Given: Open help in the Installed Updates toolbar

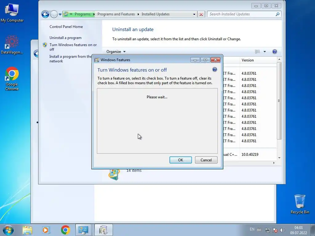Looking at the screenshot, I should tap(275, 52).
